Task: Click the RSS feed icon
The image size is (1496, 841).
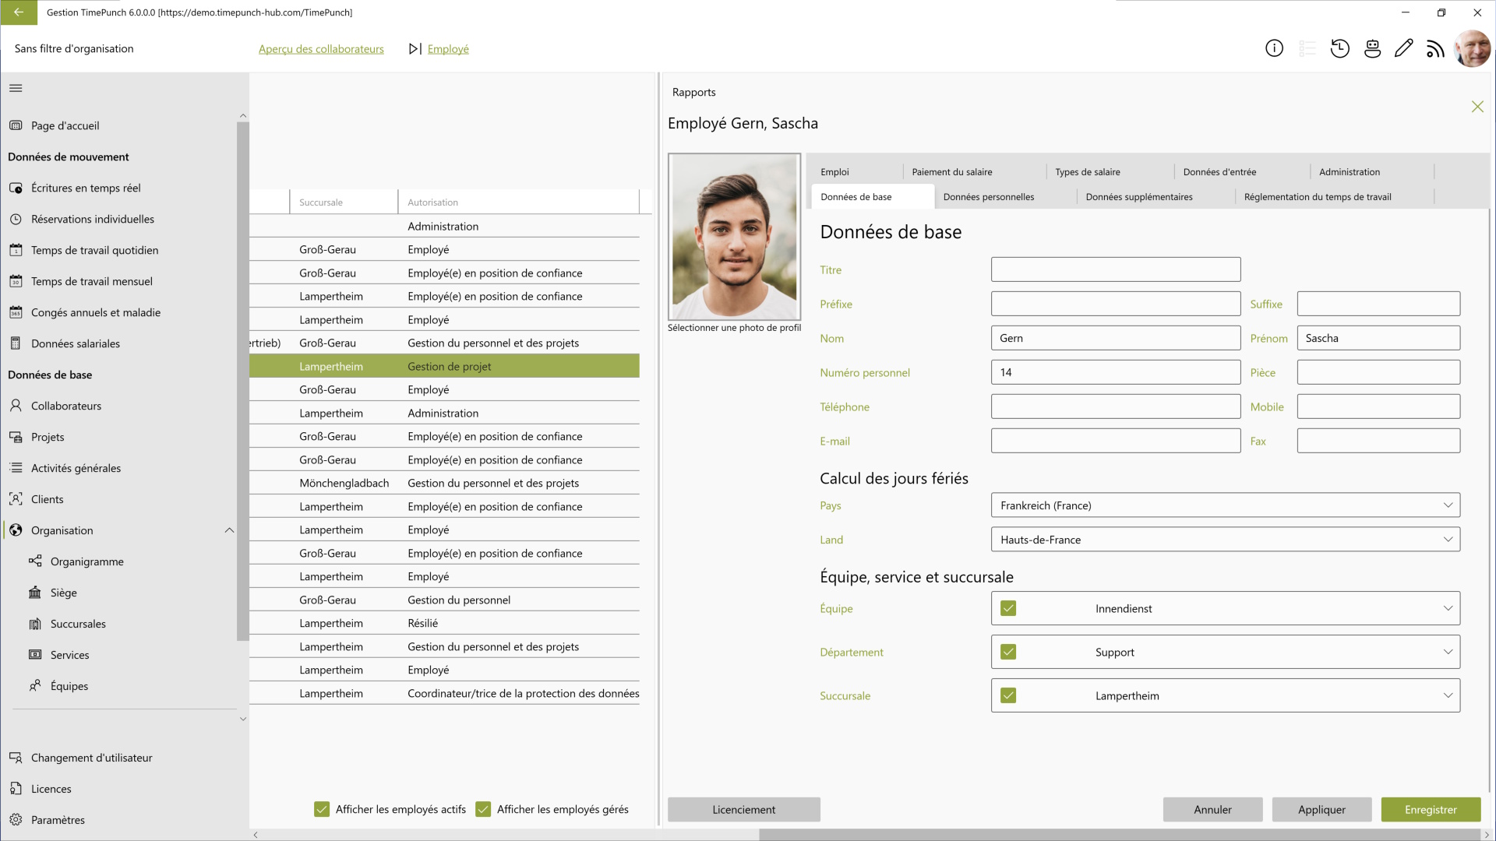Action: [1435, 48]
